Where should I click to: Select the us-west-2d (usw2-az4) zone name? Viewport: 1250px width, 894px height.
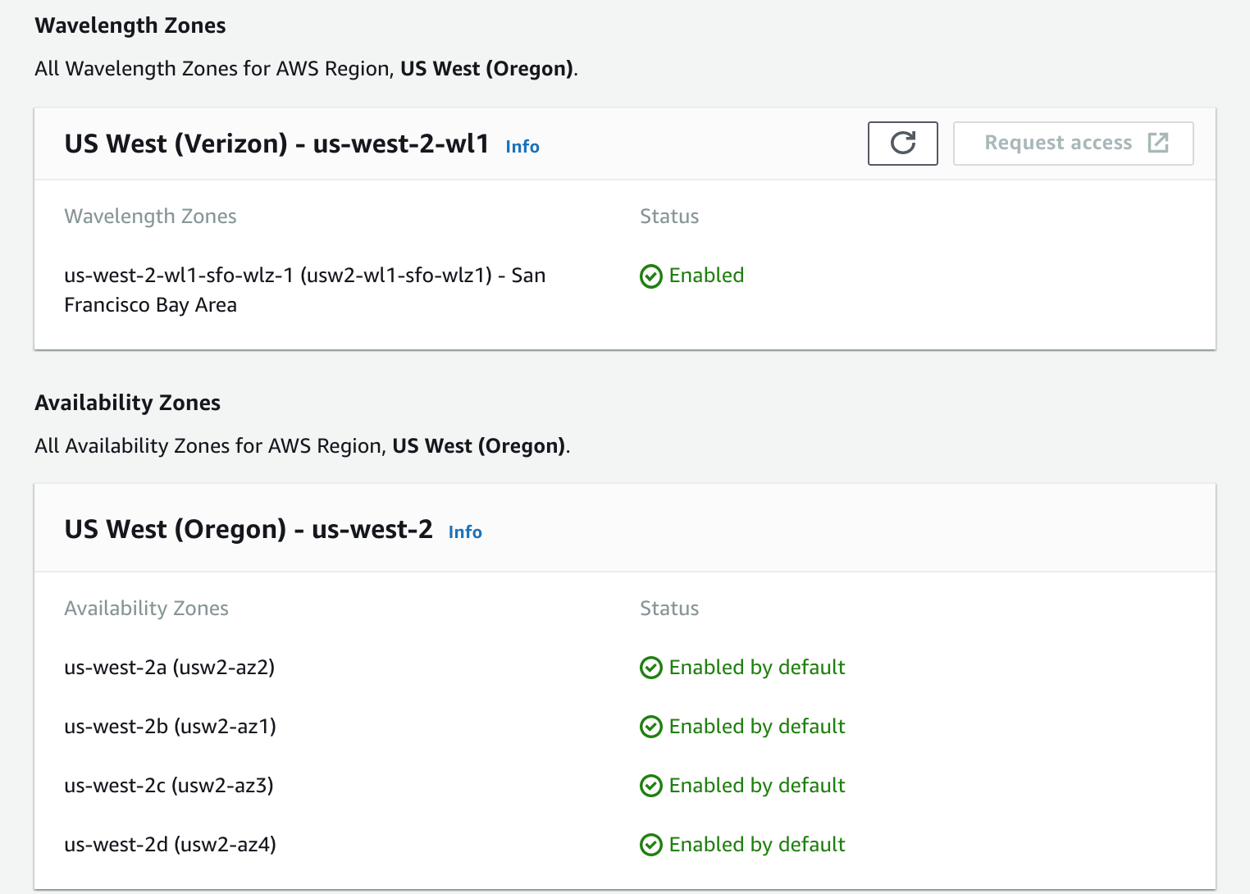(170, 845)
